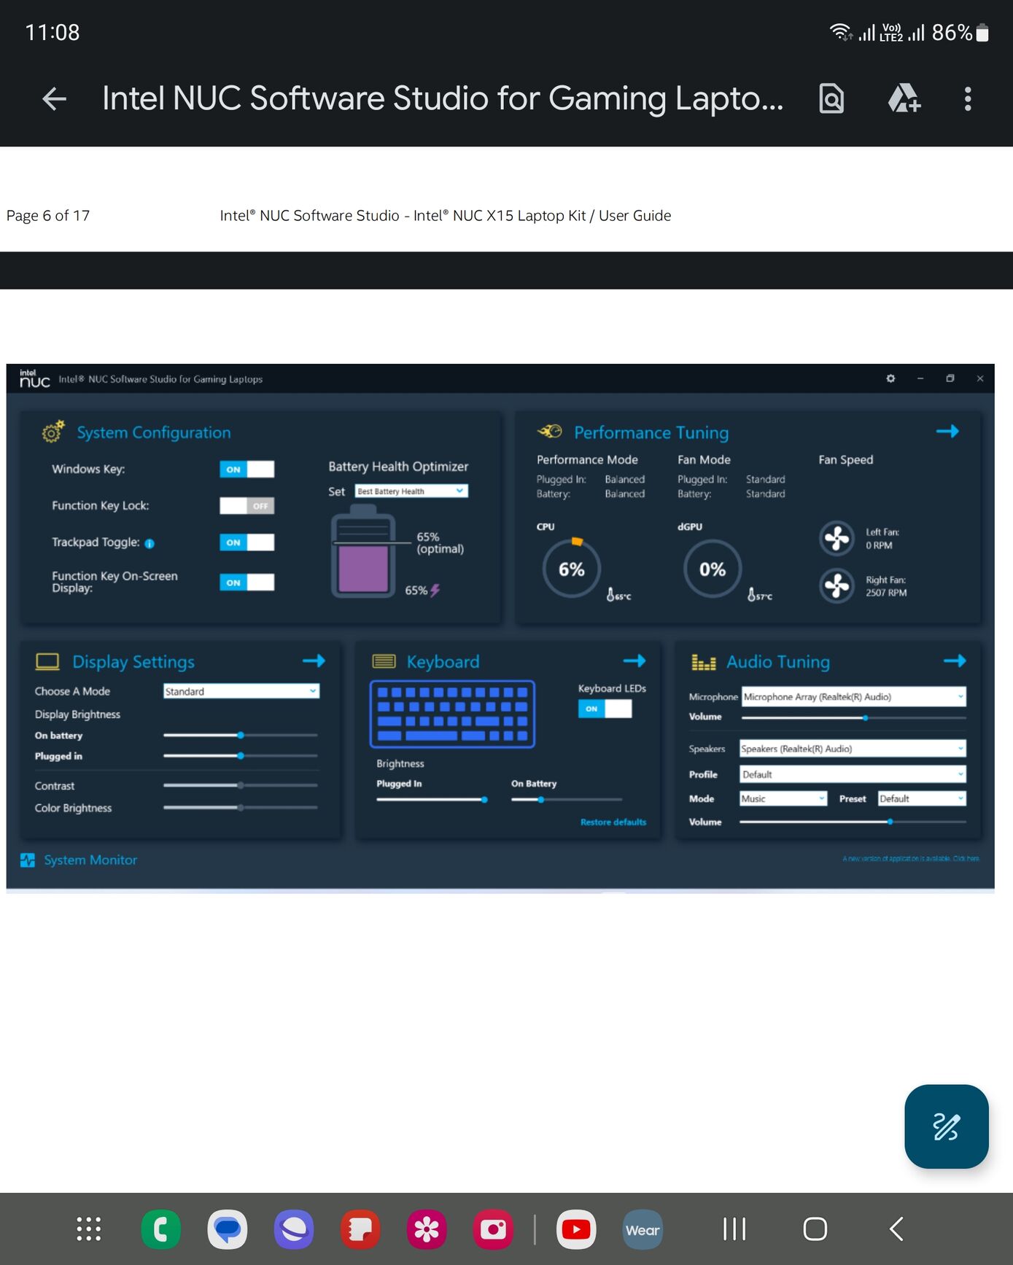Tap the Home navigation button
Image resolution: width=1013 pixels, height=1265 pixels.
click(815, 1229)
